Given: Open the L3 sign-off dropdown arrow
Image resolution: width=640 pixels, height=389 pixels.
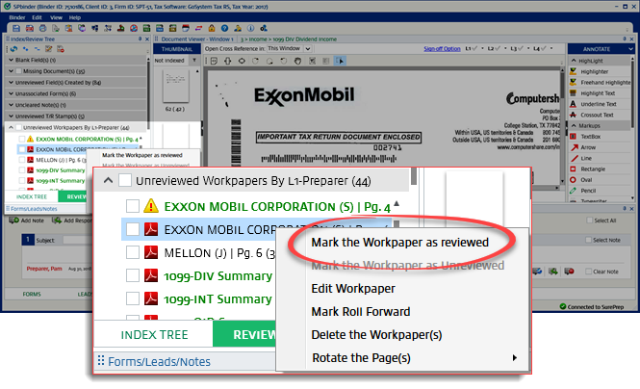Looking at the screenshot, I should (528, 48).
